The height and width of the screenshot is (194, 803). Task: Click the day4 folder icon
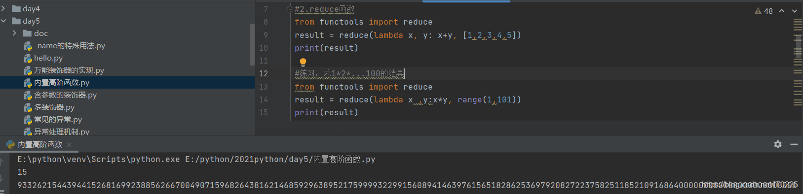pyautogui.click(x=16, y=8)
